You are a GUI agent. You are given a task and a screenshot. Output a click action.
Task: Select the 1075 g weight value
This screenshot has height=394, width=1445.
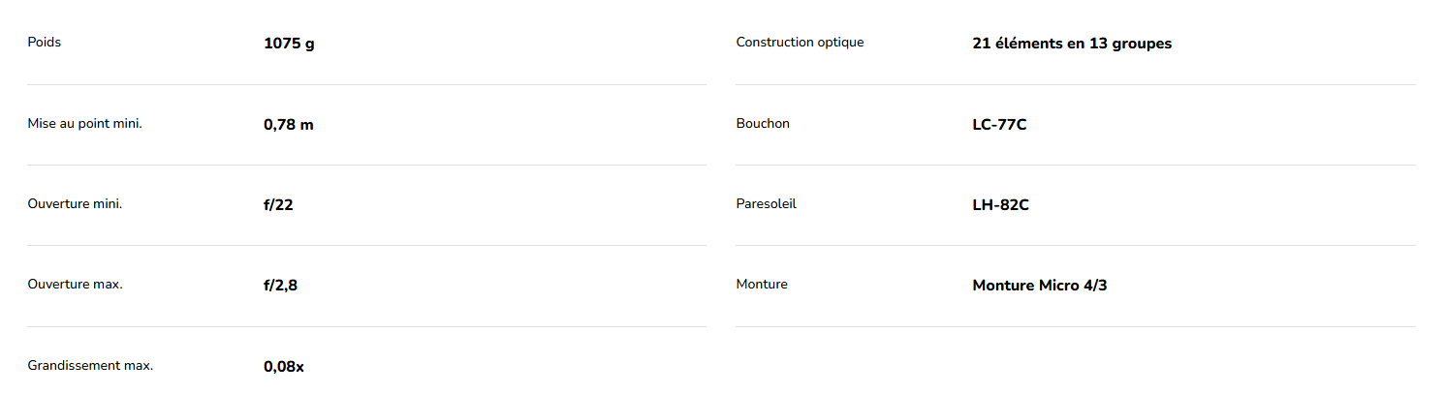click(289, 44)
